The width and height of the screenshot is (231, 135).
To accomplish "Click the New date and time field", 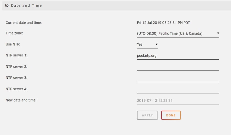I will [178, 100].
